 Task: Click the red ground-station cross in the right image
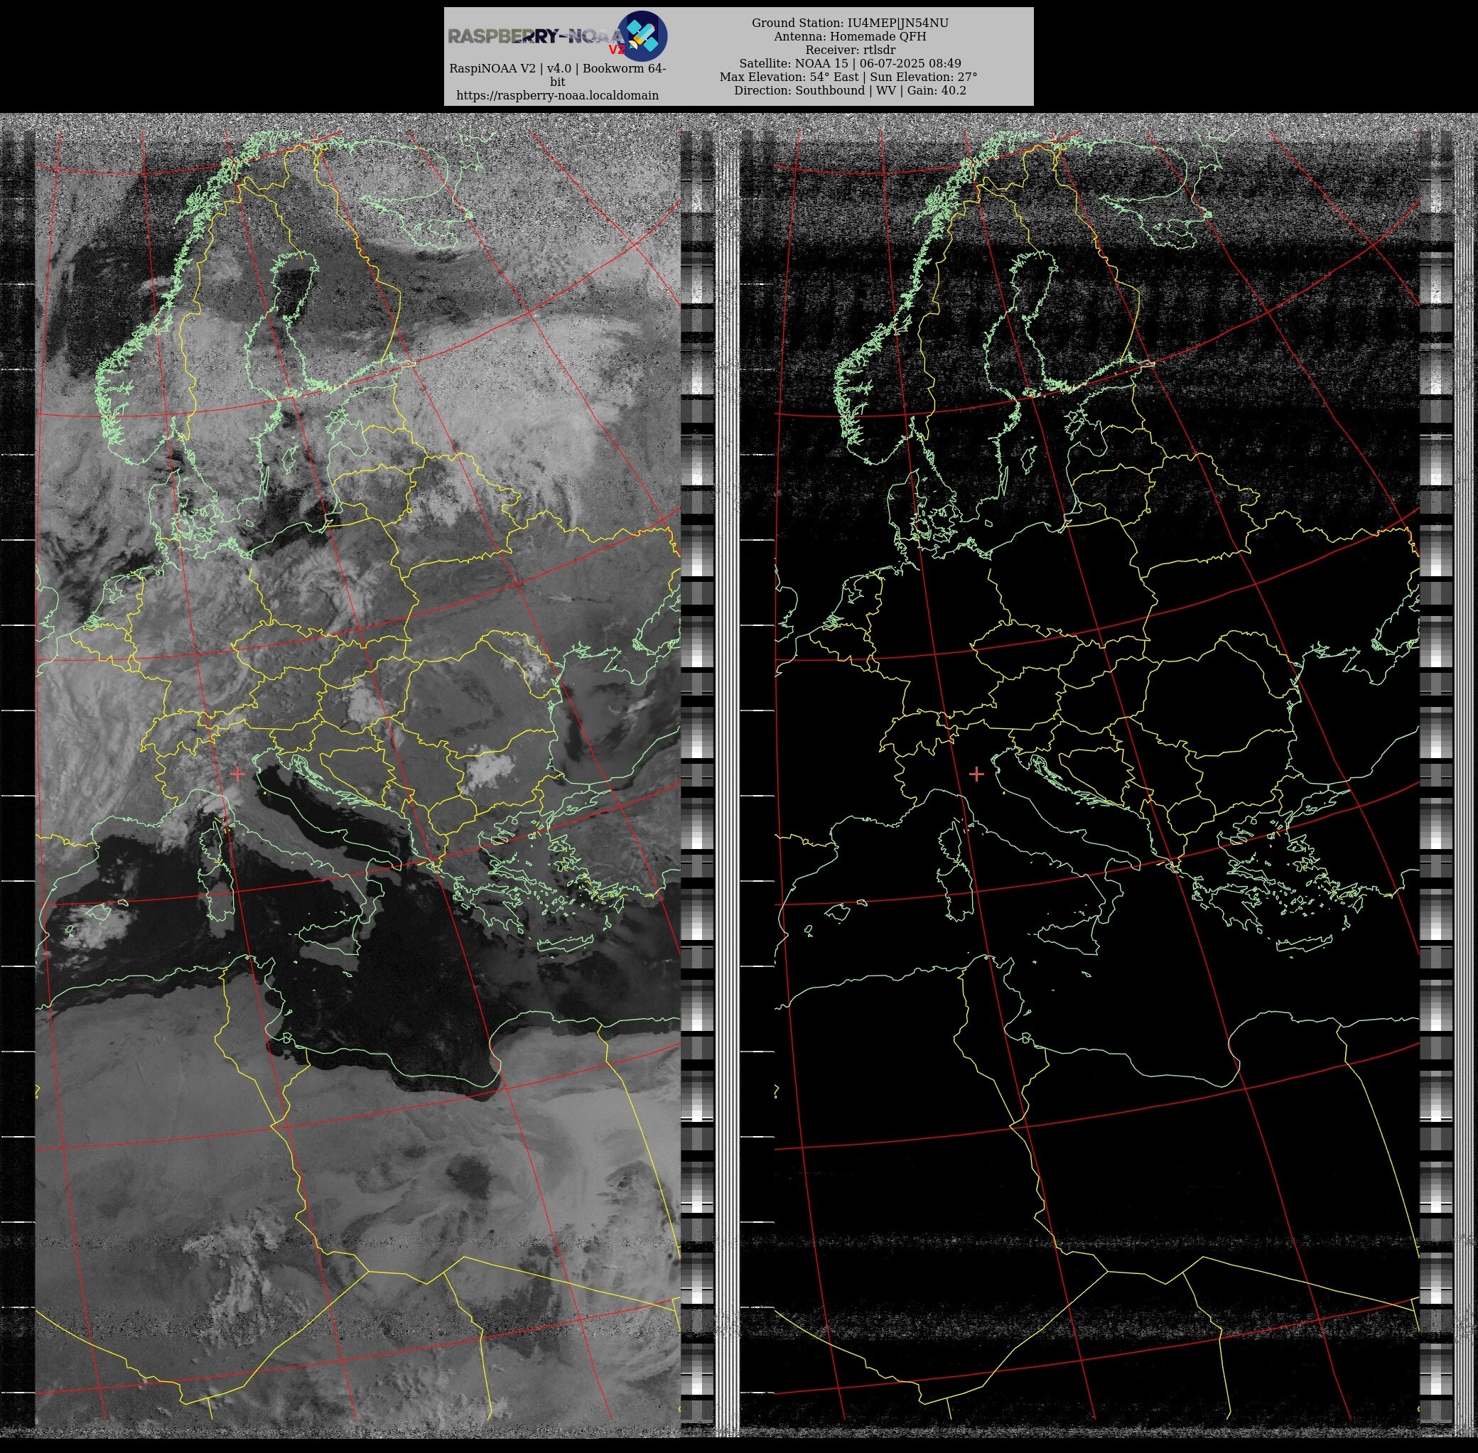coord(976,774)
